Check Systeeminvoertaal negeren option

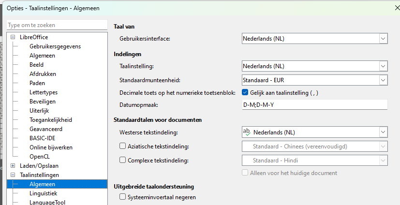pyautogui.click(x=122, y=197)
